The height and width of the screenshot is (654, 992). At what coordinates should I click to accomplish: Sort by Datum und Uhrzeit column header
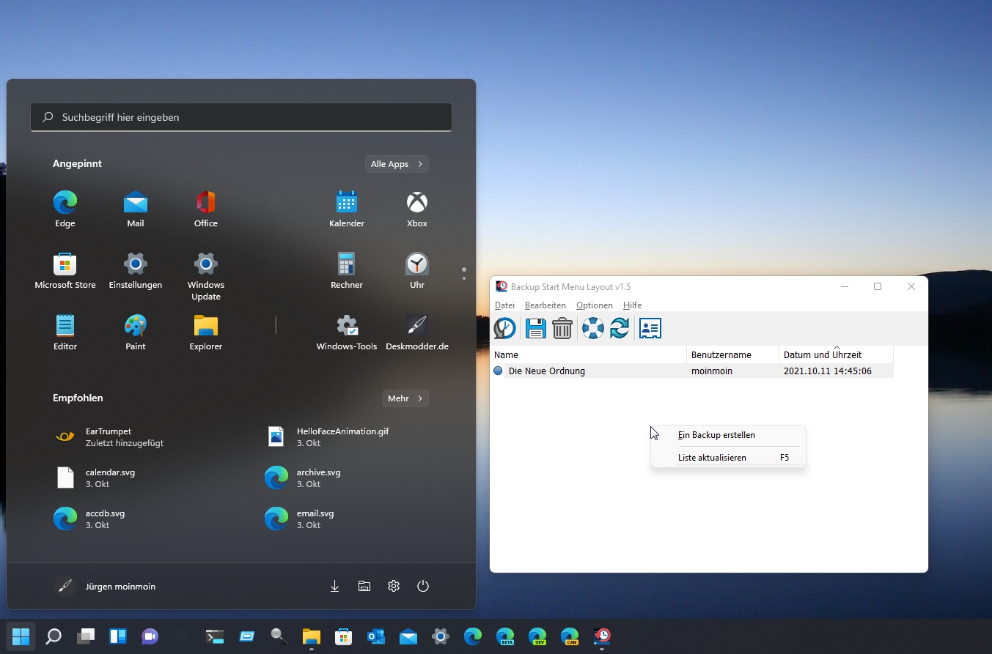click(836, 354)
